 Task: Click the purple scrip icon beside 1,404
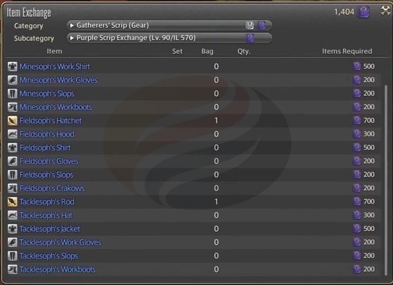click(364, 12)
